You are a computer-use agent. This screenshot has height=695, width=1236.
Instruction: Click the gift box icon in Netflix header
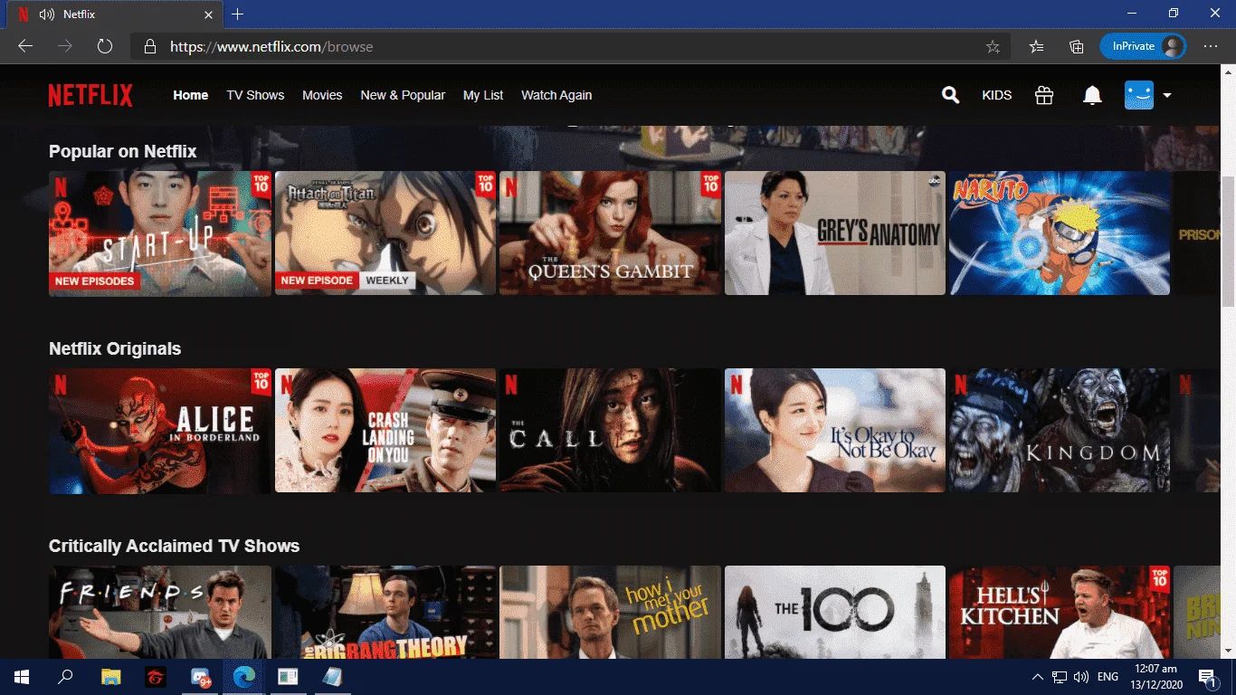point(1044,95)
